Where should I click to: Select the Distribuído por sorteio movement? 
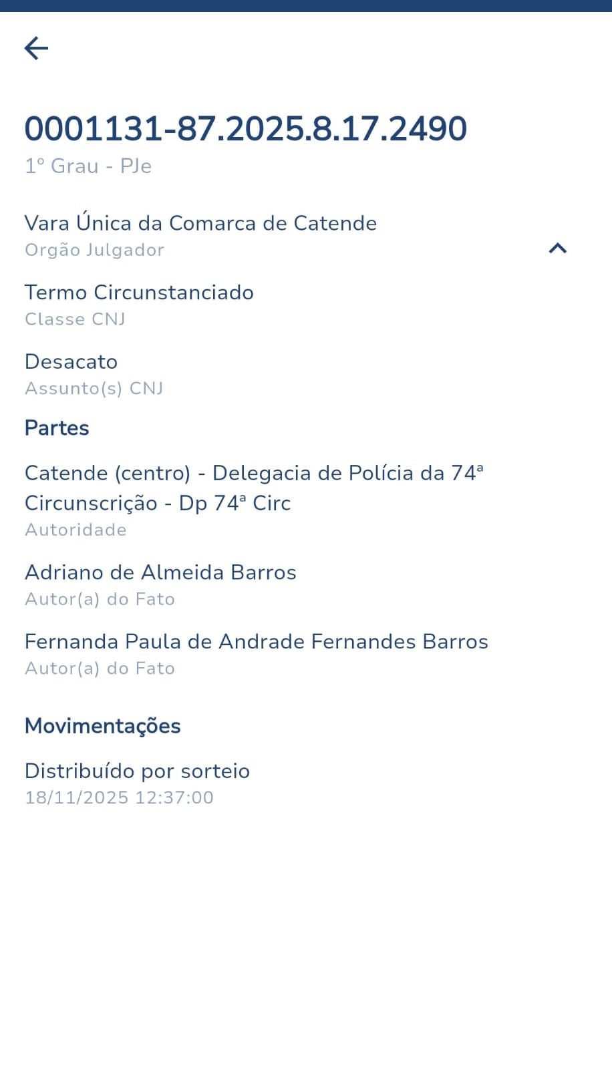pos(137,771)
